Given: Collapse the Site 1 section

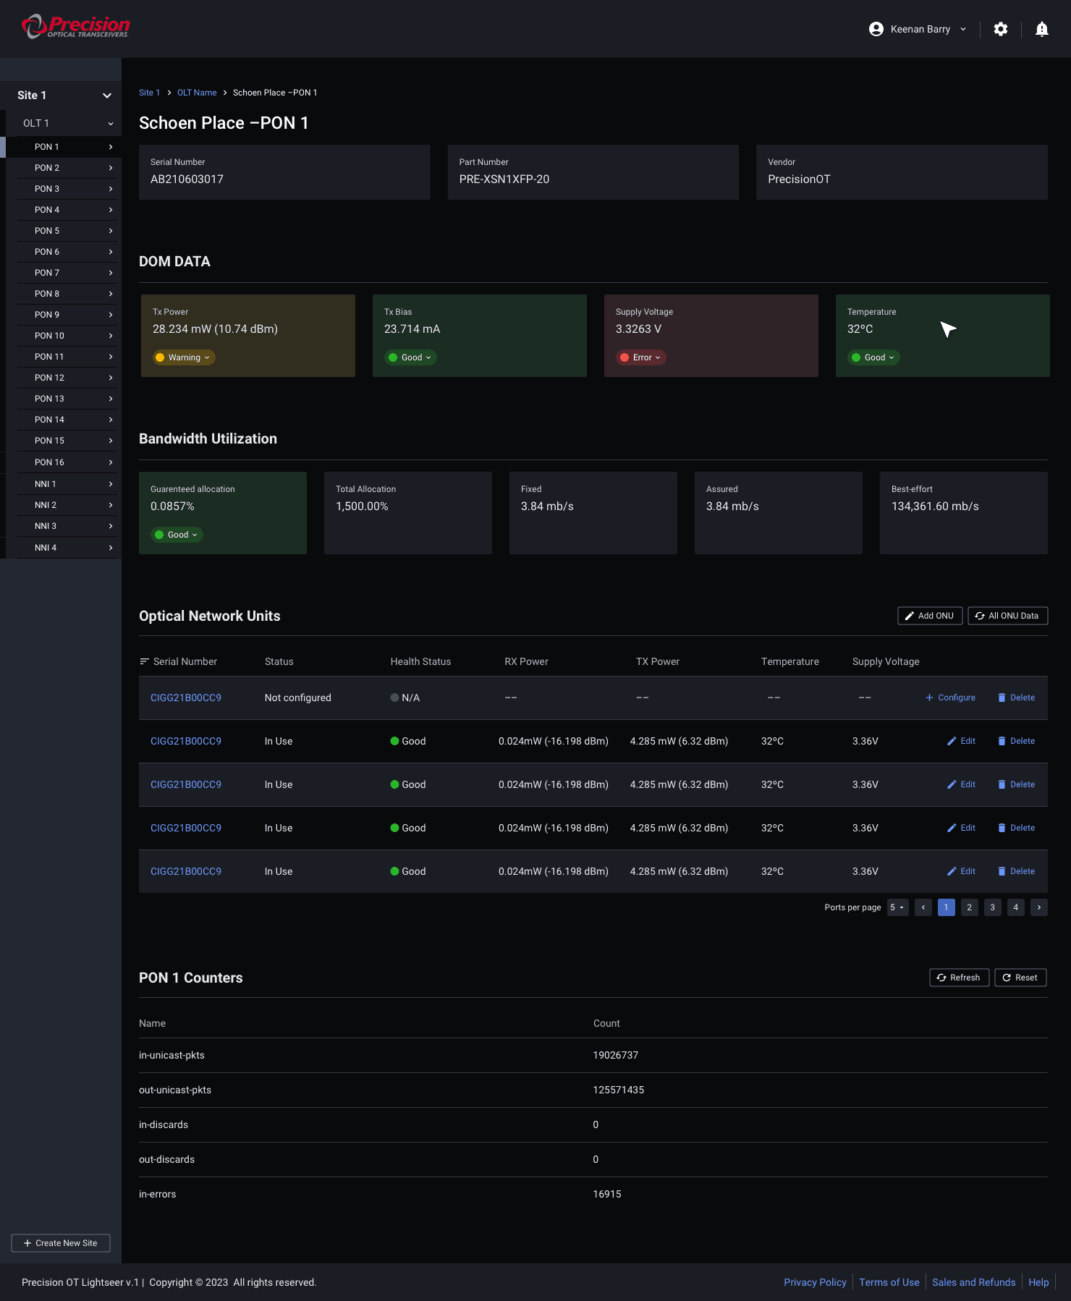Looking at the screenshot, I should click(x=107, y=96).
